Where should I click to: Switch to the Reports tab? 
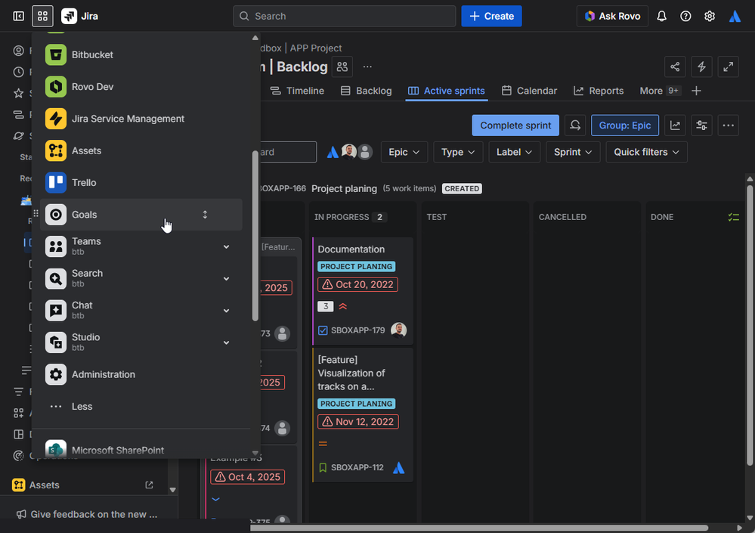[x=599, y=91]
